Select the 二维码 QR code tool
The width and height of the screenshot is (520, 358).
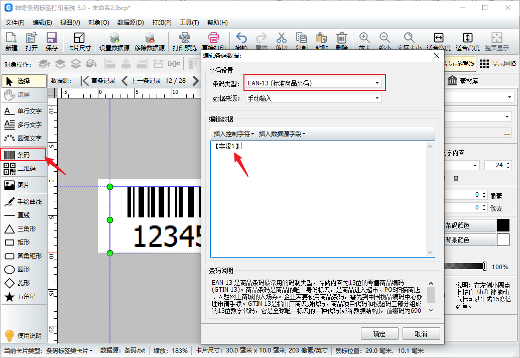[x=24, y=169]
